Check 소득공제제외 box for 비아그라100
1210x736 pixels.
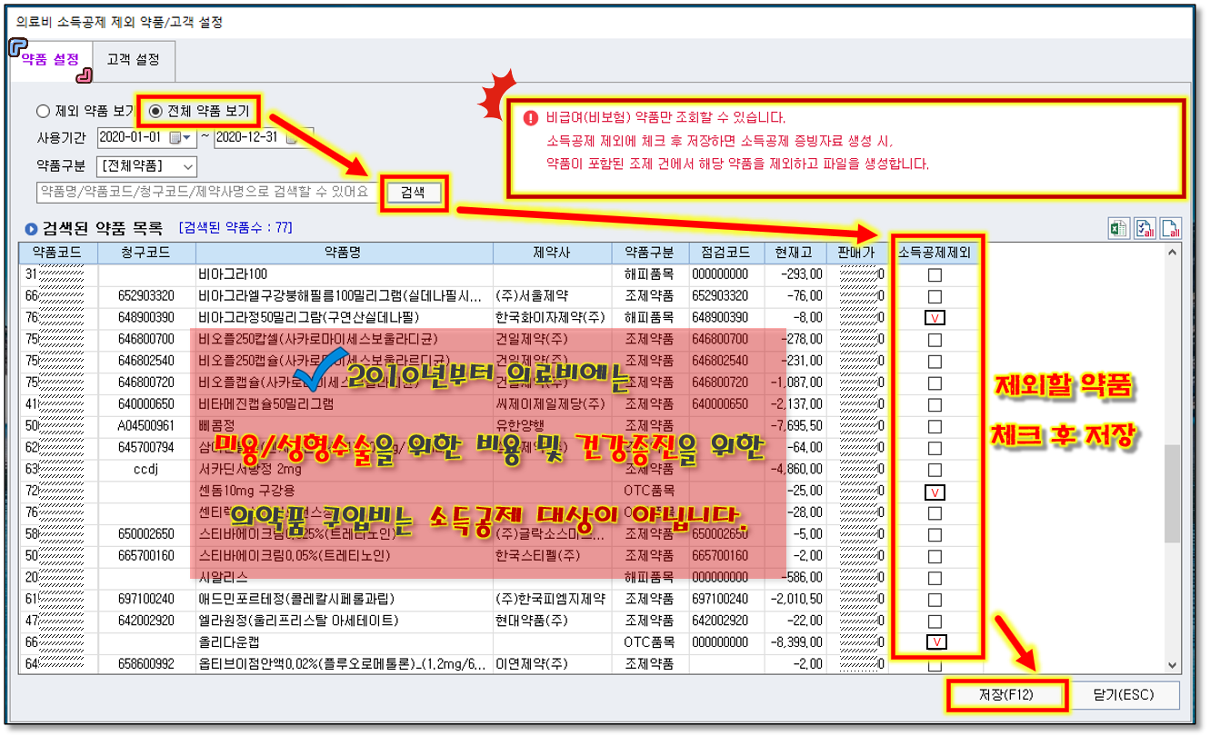(x=934, y=274)
